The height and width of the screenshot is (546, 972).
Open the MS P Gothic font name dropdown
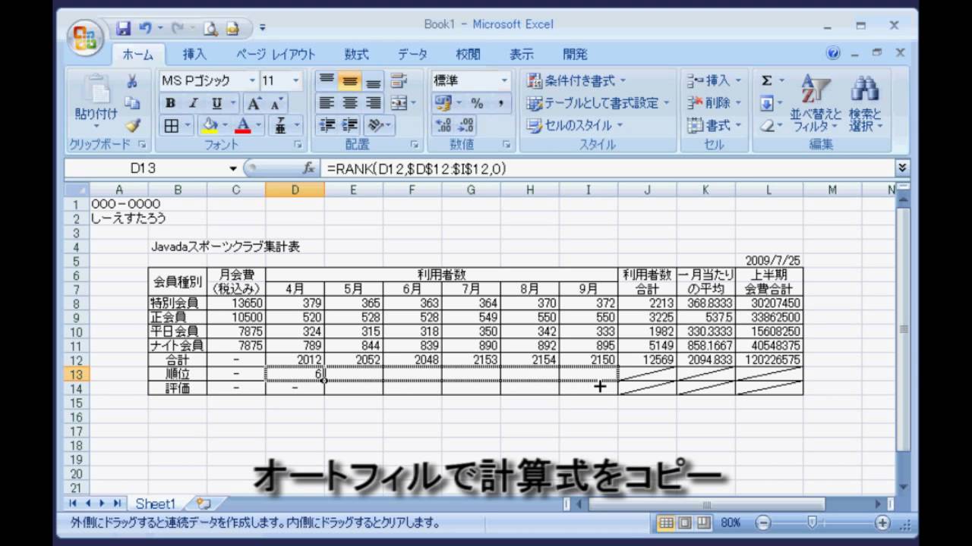(x=252, y=80)
